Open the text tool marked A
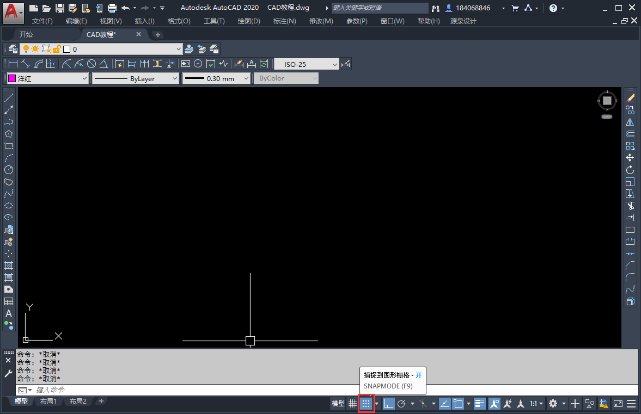This screenshot has width=641, height=414. point(8,314)
